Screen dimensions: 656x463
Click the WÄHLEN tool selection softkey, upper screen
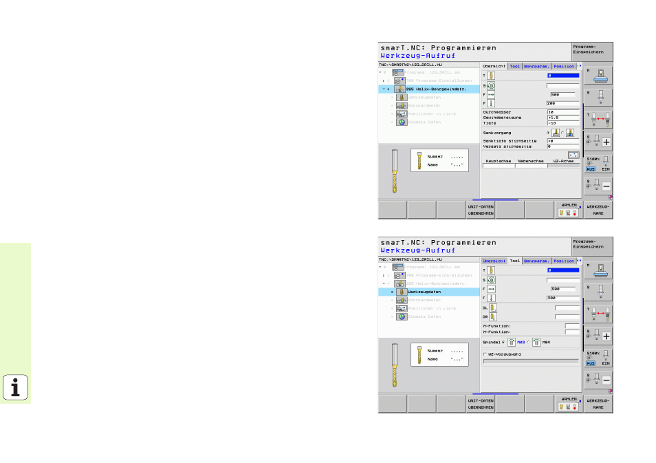569,210
